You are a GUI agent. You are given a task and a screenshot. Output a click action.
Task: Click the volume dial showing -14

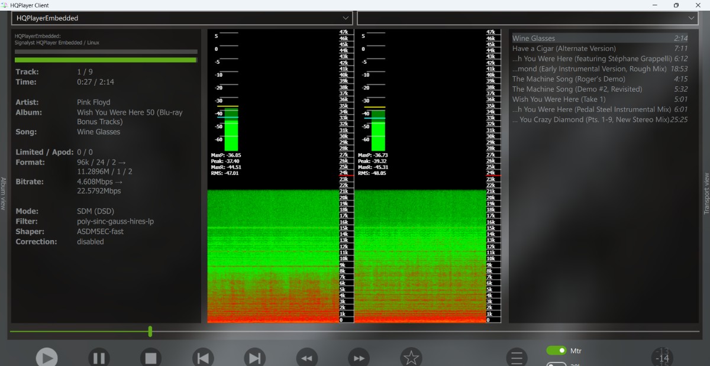coord(663,358)
